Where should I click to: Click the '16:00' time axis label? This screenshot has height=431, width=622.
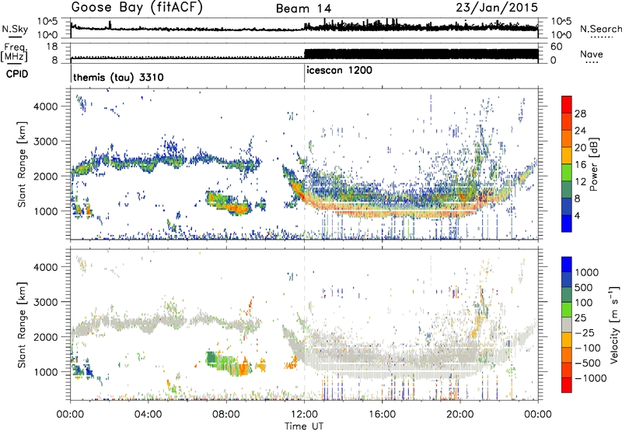click(x=382, y=415)
